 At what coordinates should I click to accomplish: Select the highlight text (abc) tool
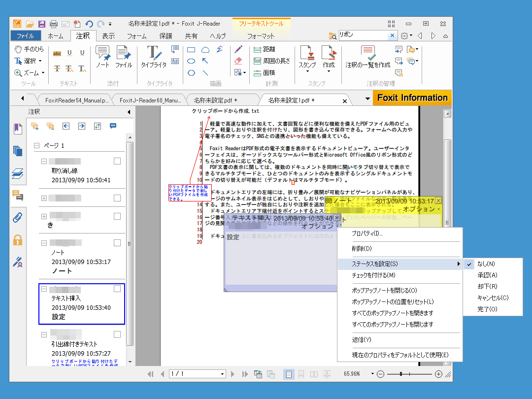pos(57,53)
